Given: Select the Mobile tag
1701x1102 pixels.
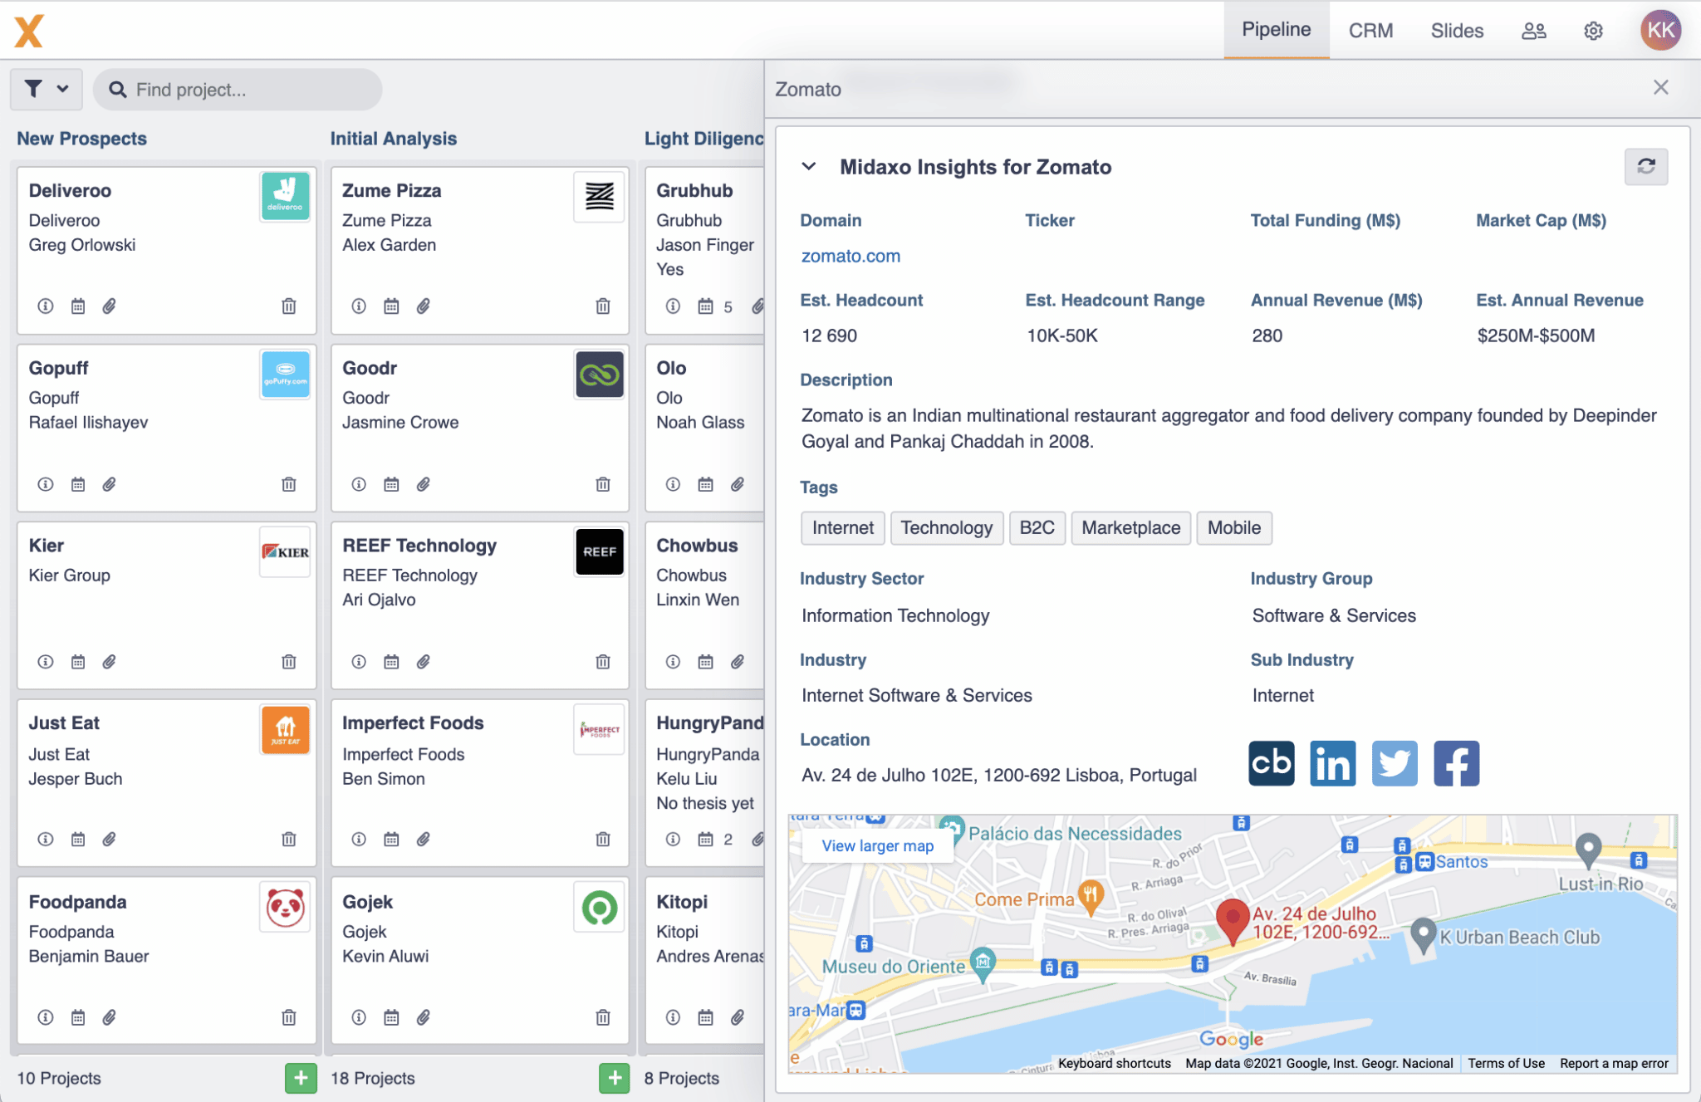Looking at the screenshot, I should [x=1233, y=527].
